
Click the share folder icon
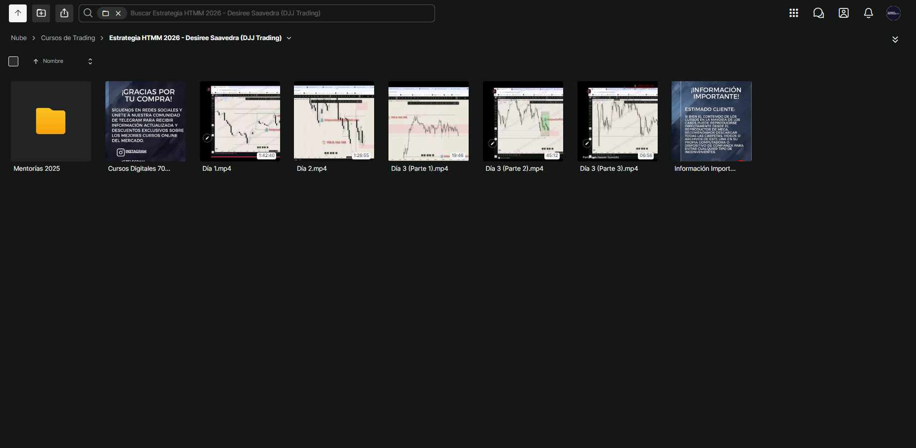pyautogui.click(x=64, y=13)
